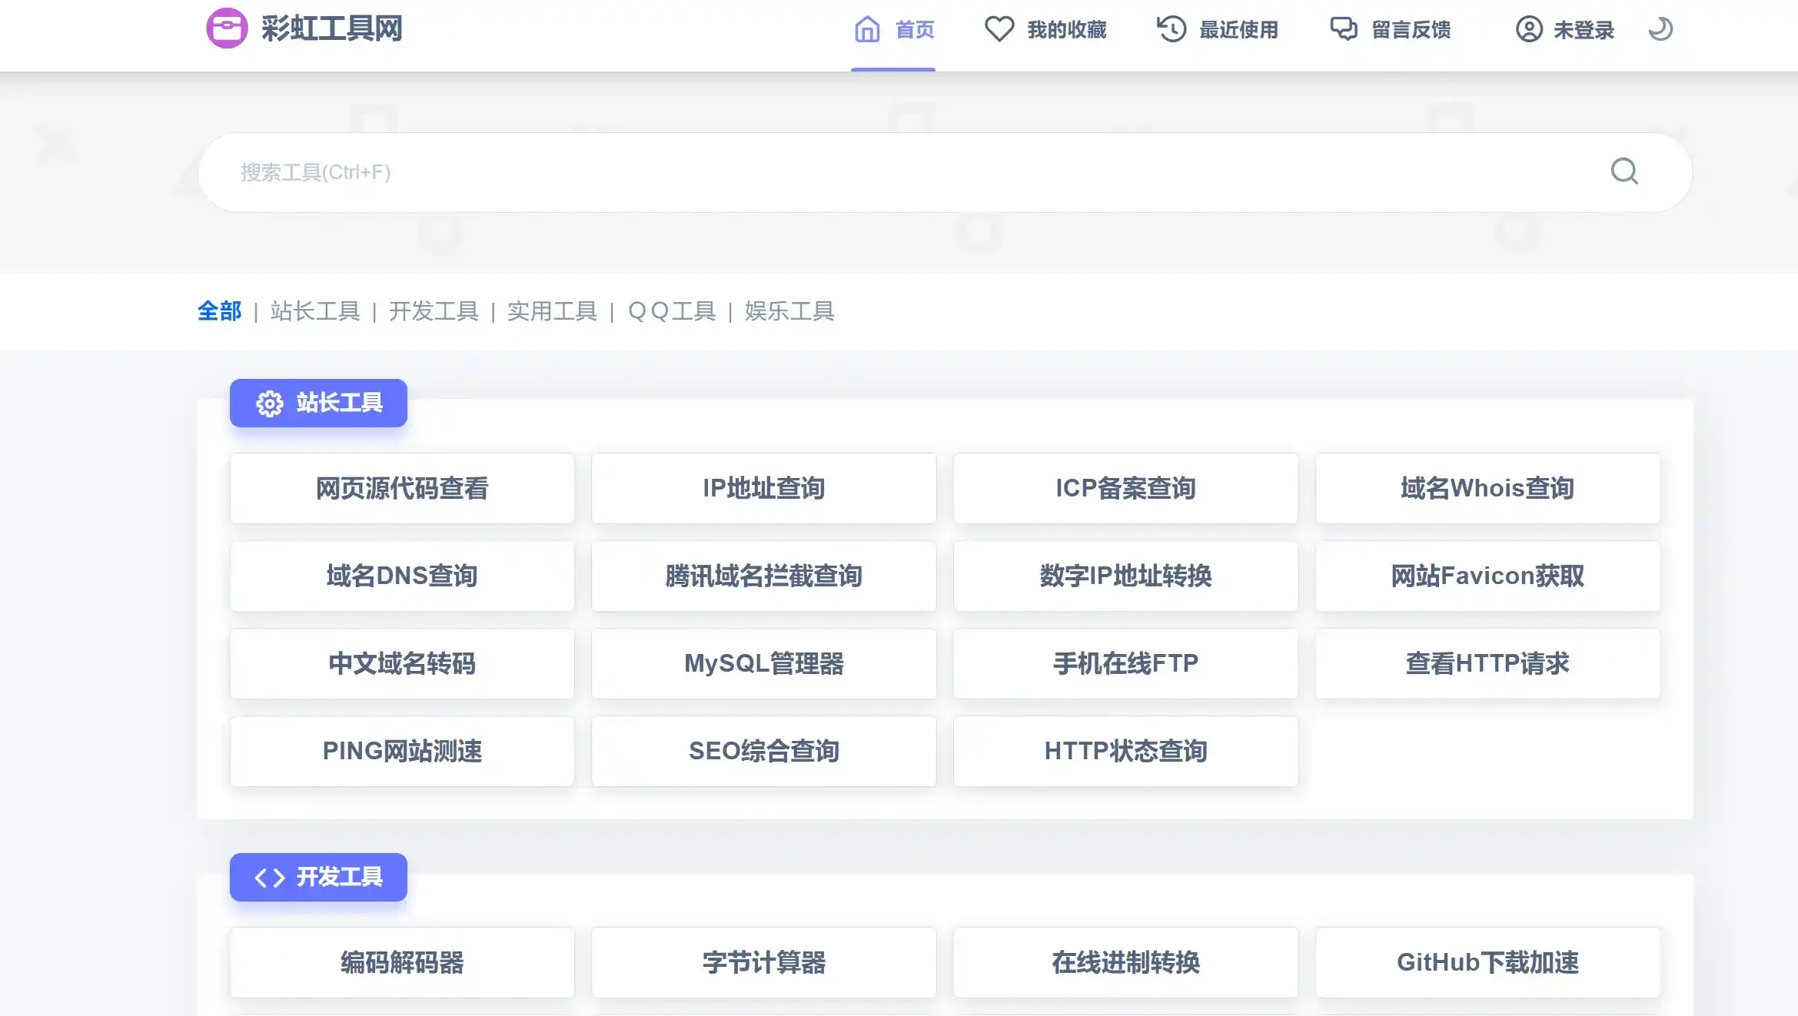Viewport: 1798px width, 1016px height.
Task: Click QQ工具 category filter
Action: coord(670,311)
